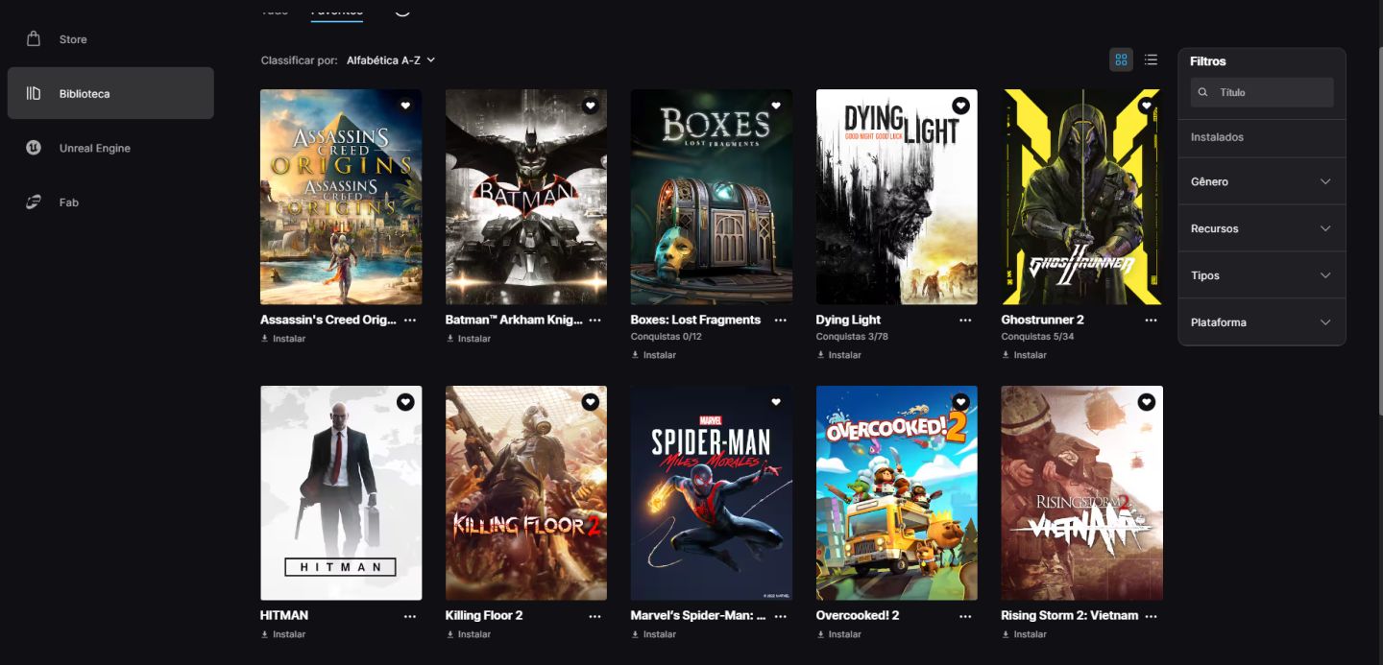Switch library to grid view
The image size is (1383, 665).
click(x=1121, y=59)
